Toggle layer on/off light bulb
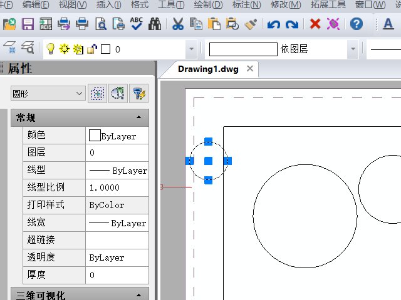401x300 pixels. point(50,49)
